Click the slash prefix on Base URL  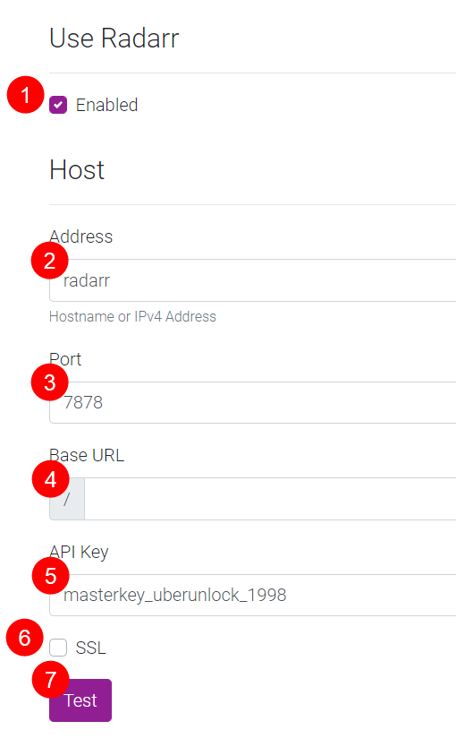pyautogui.click(x=67, y=499)
